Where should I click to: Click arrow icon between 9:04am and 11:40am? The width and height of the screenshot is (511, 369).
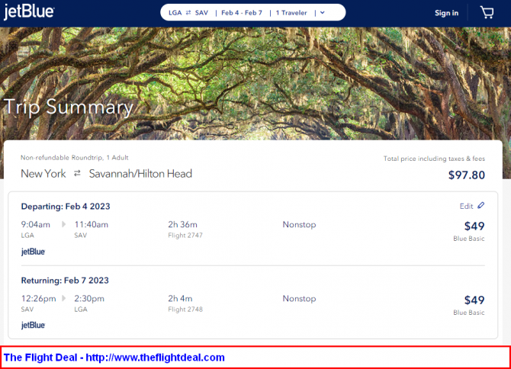point(63,224)
